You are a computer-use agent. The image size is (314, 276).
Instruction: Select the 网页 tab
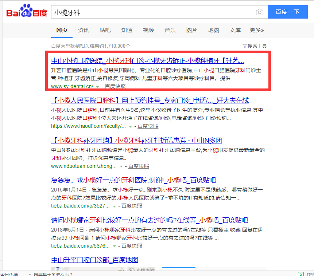click(62, 30)
